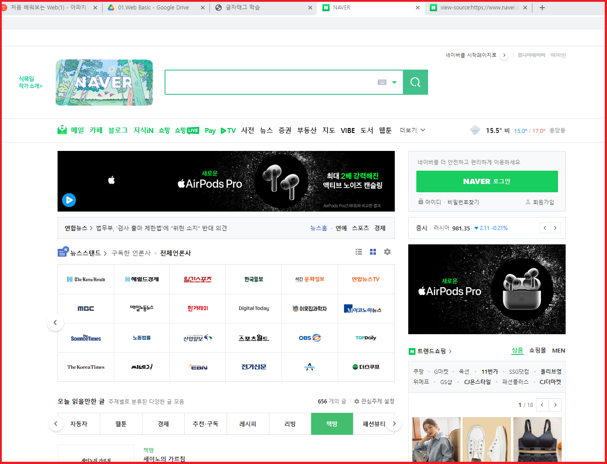This screenshot has width=607, height=464.
Task: Open the Digital Today press logo
Action: click(x=254, y=309)
